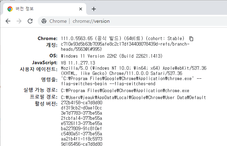
Task: Click variation 9d165456-ca7d8d80
Action: click(82, 144)
